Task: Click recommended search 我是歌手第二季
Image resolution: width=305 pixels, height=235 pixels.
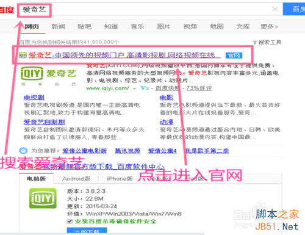Action: point(207,151)
